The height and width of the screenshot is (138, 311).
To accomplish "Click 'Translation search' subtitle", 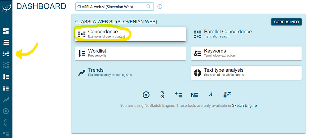I will point(216,36).
